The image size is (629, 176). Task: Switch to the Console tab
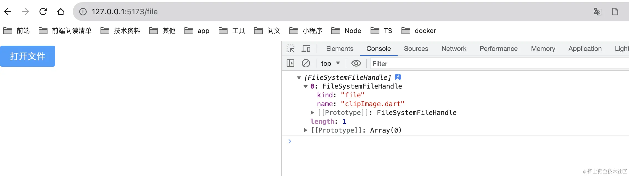point(379,48)
